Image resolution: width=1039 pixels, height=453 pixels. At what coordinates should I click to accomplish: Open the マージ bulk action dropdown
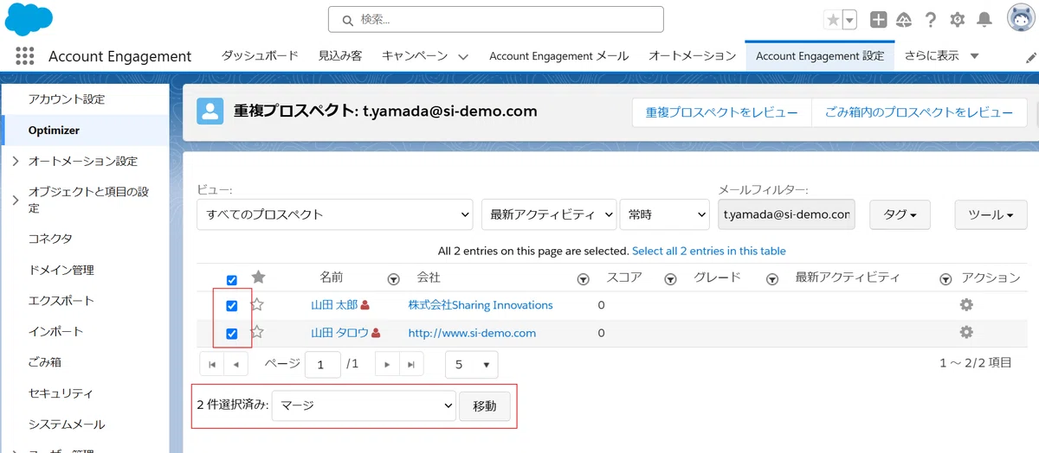tap(364, 405)
